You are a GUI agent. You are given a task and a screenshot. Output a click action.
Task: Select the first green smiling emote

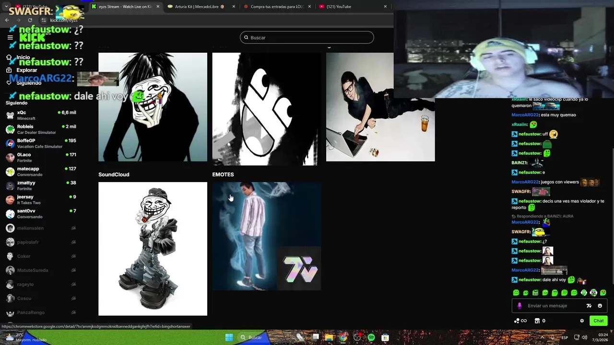(516, 293)
